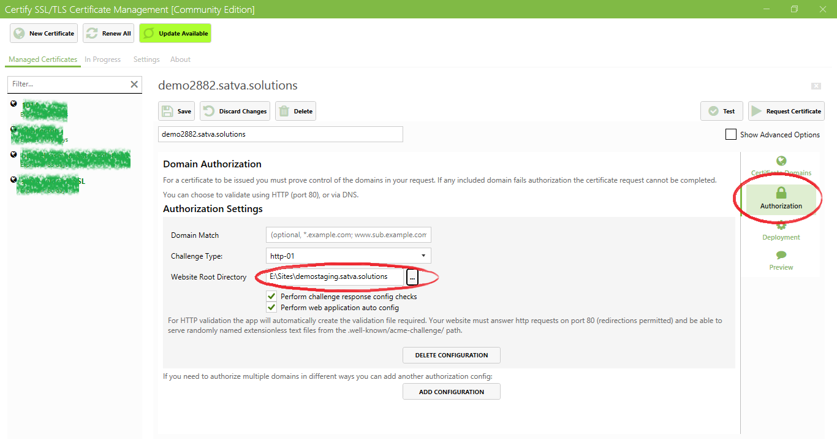Enable Show Advanced Options
This screenshot has width=837, height=445.
(x=730, y=134)
